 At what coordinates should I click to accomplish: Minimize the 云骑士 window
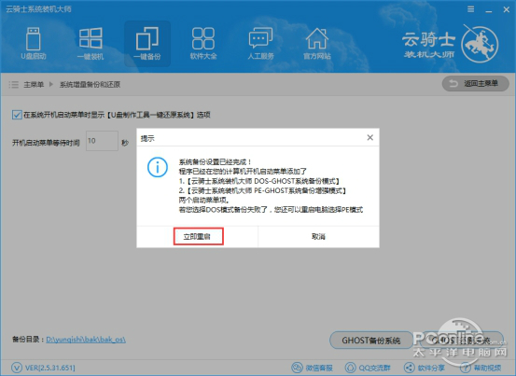point(489,10)
